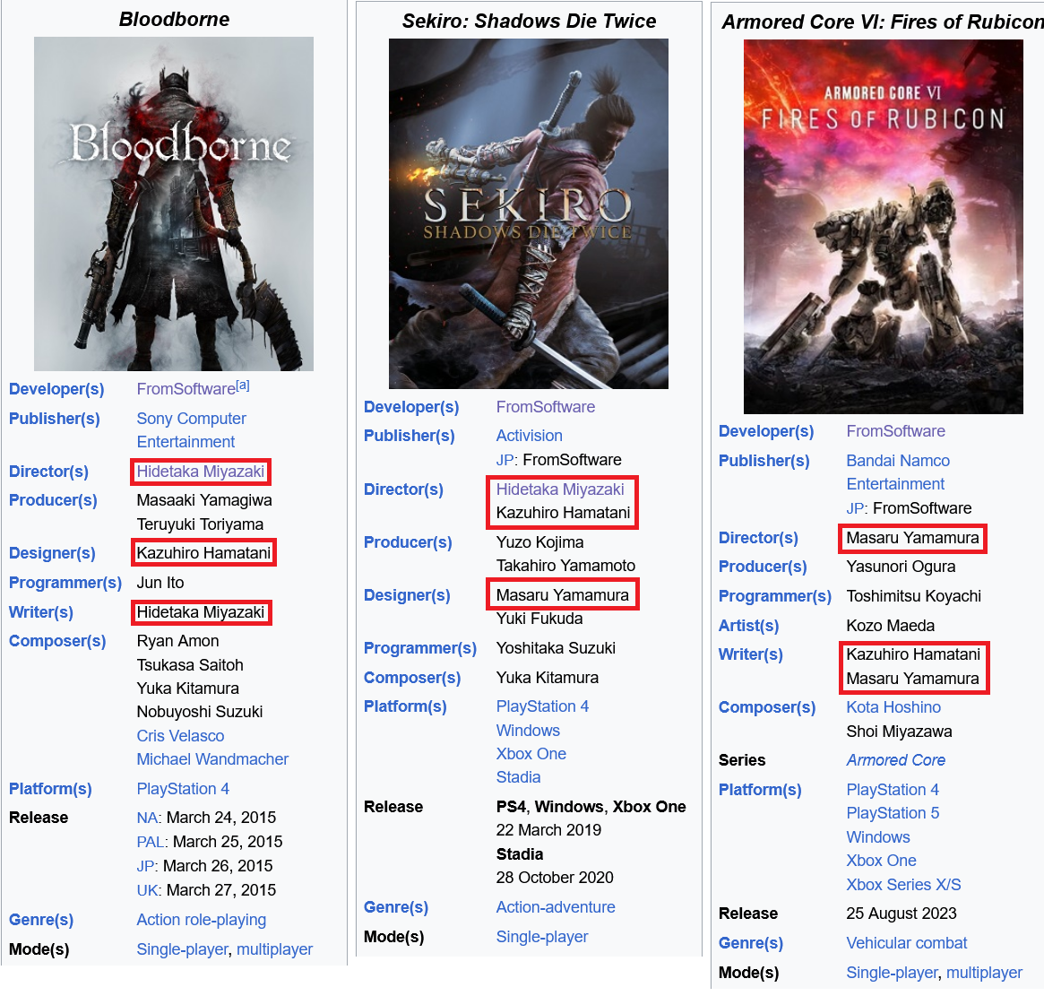Click PlayStation 4 link in Sekiro infobox

543,706
